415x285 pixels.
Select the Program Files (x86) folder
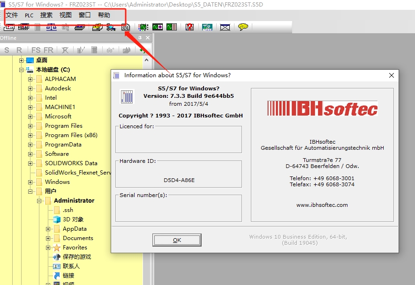click(71, 135)
